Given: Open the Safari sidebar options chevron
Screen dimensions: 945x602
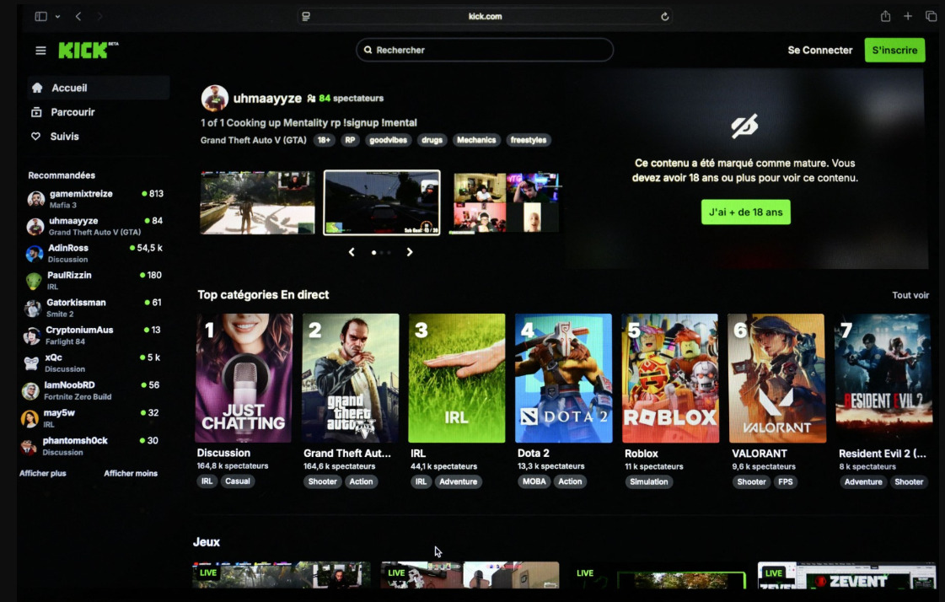Looking at the screenshot, I should [x=58, y=16].
